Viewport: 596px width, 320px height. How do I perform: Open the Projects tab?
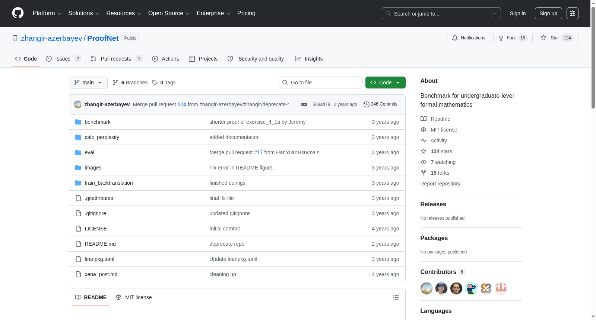click(203, 59)
